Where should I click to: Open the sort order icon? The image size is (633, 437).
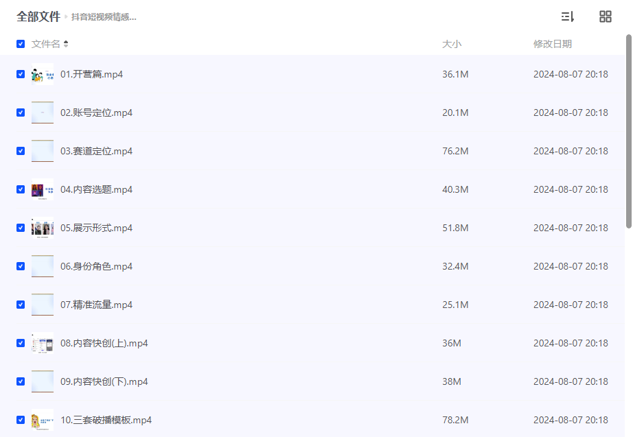point(568,16)
